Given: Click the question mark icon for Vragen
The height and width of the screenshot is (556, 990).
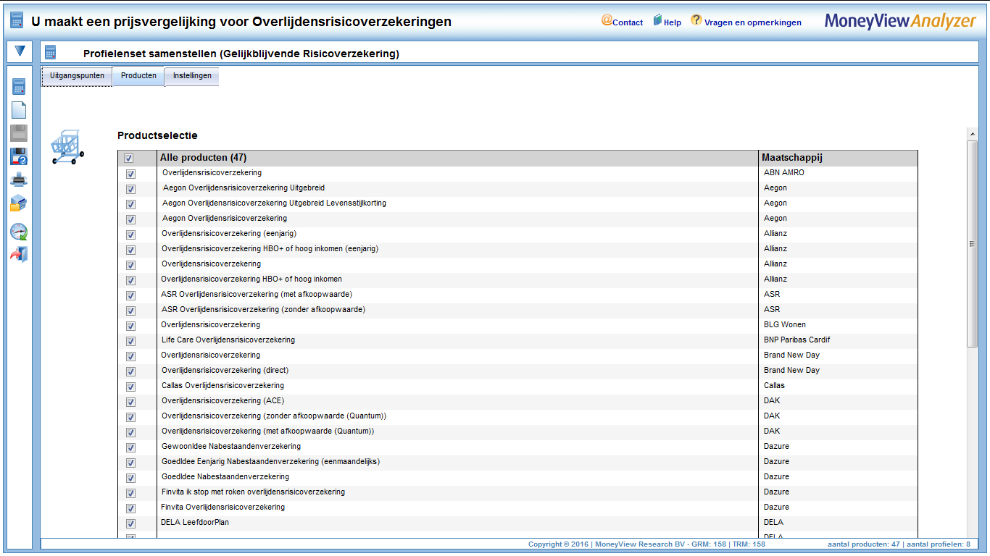Looking at the screenshot, I should [x=696, y=20].
